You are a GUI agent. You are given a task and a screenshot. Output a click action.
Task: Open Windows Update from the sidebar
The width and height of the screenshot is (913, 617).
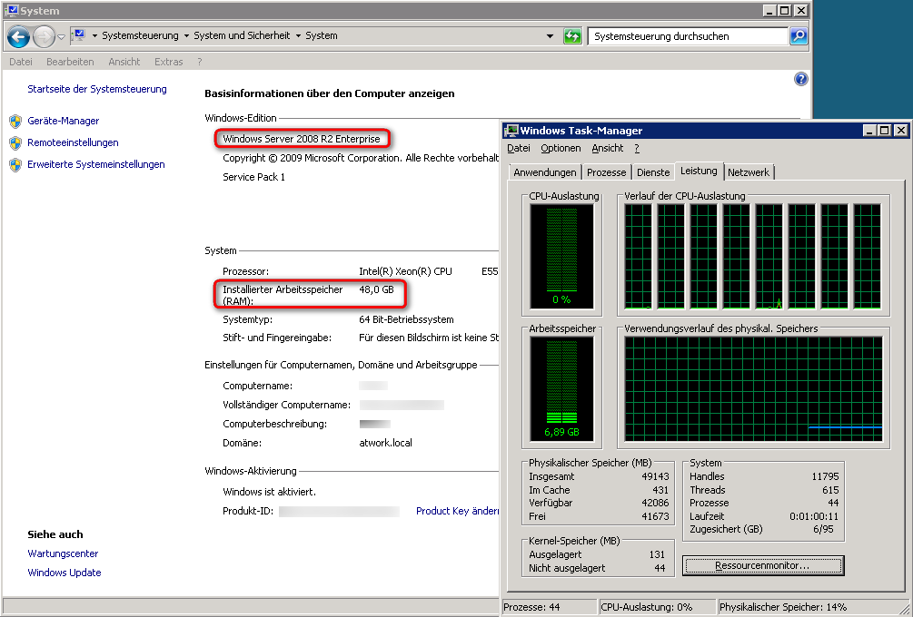(64, 573)
